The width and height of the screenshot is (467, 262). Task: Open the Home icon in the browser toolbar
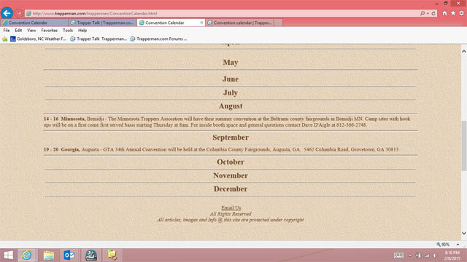click(x=444, y=13)
